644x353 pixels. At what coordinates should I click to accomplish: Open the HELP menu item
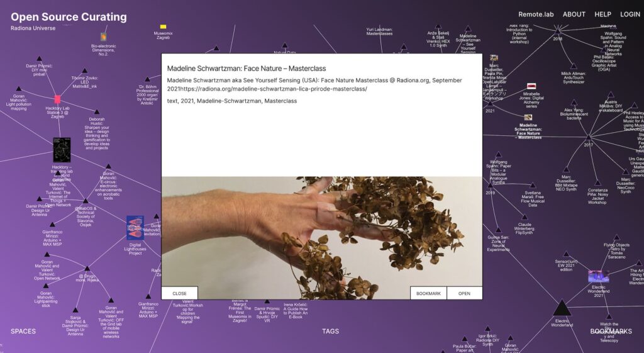click(x=602, y=14)
